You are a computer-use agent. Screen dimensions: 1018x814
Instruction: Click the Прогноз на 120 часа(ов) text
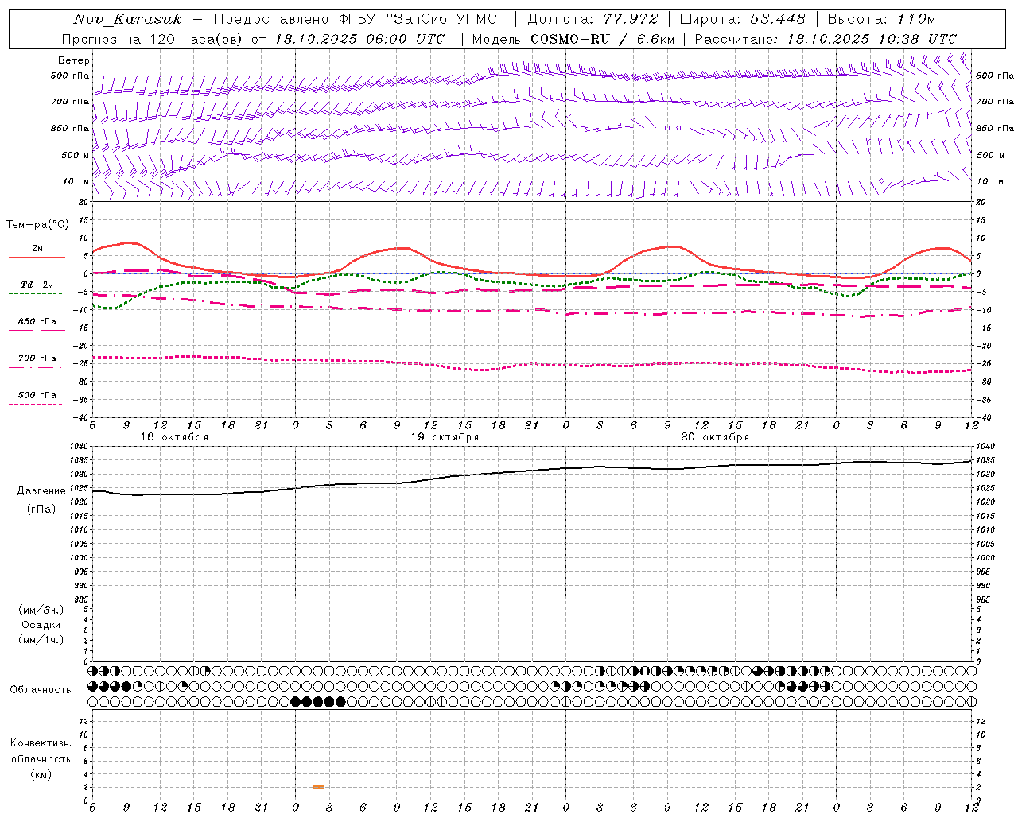(153, 39)
